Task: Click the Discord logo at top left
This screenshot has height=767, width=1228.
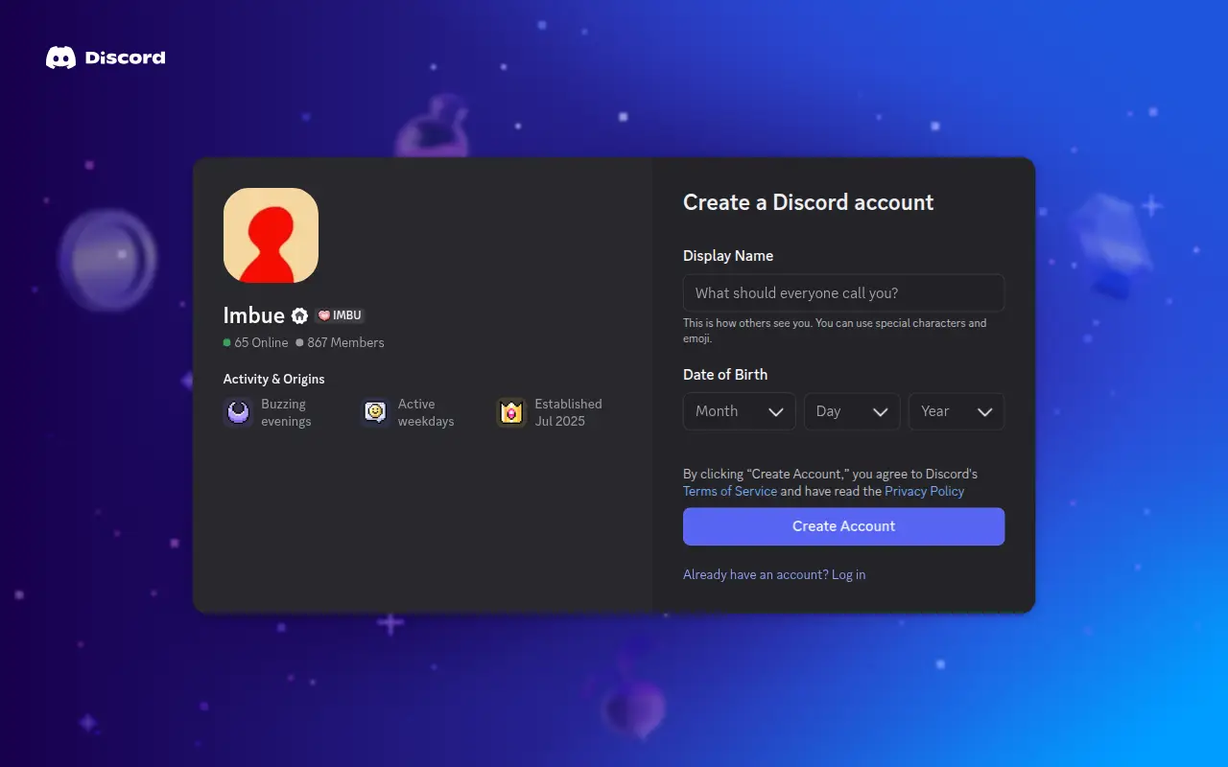Action: click(106, 58)
